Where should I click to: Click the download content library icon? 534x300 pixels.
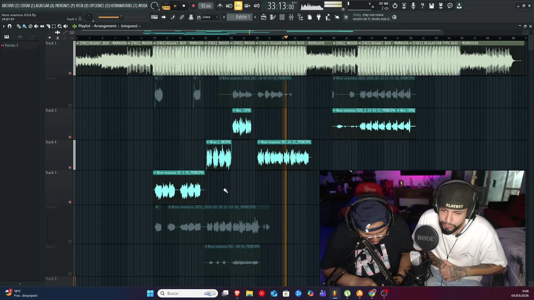(459, 6)
